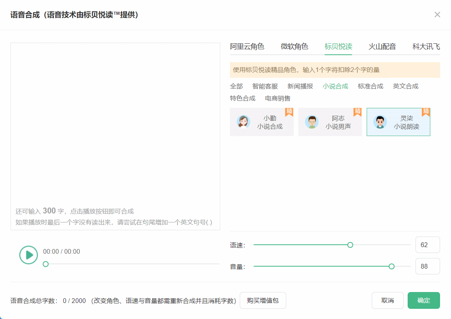Click the 取消 button

(x=387, y=301)
